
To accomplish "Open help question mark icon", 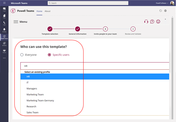I will coord(152,22).
